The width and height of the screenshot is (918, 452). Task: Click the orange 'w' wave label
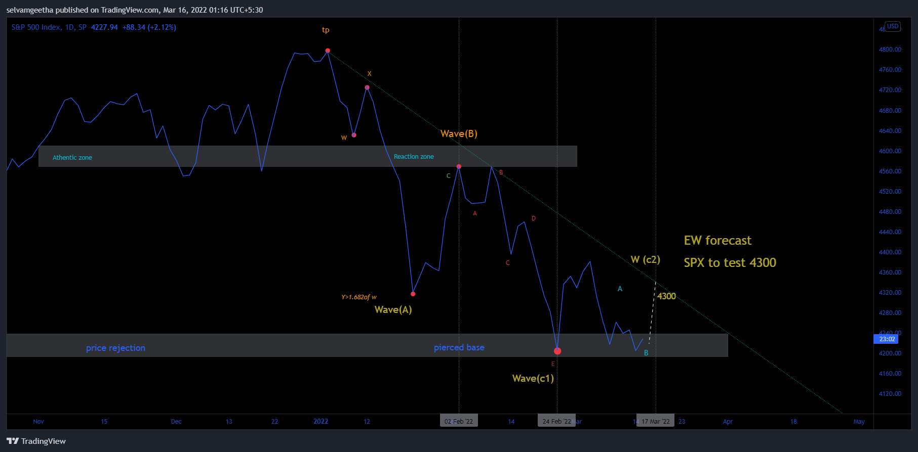click(x=344, y=138)
